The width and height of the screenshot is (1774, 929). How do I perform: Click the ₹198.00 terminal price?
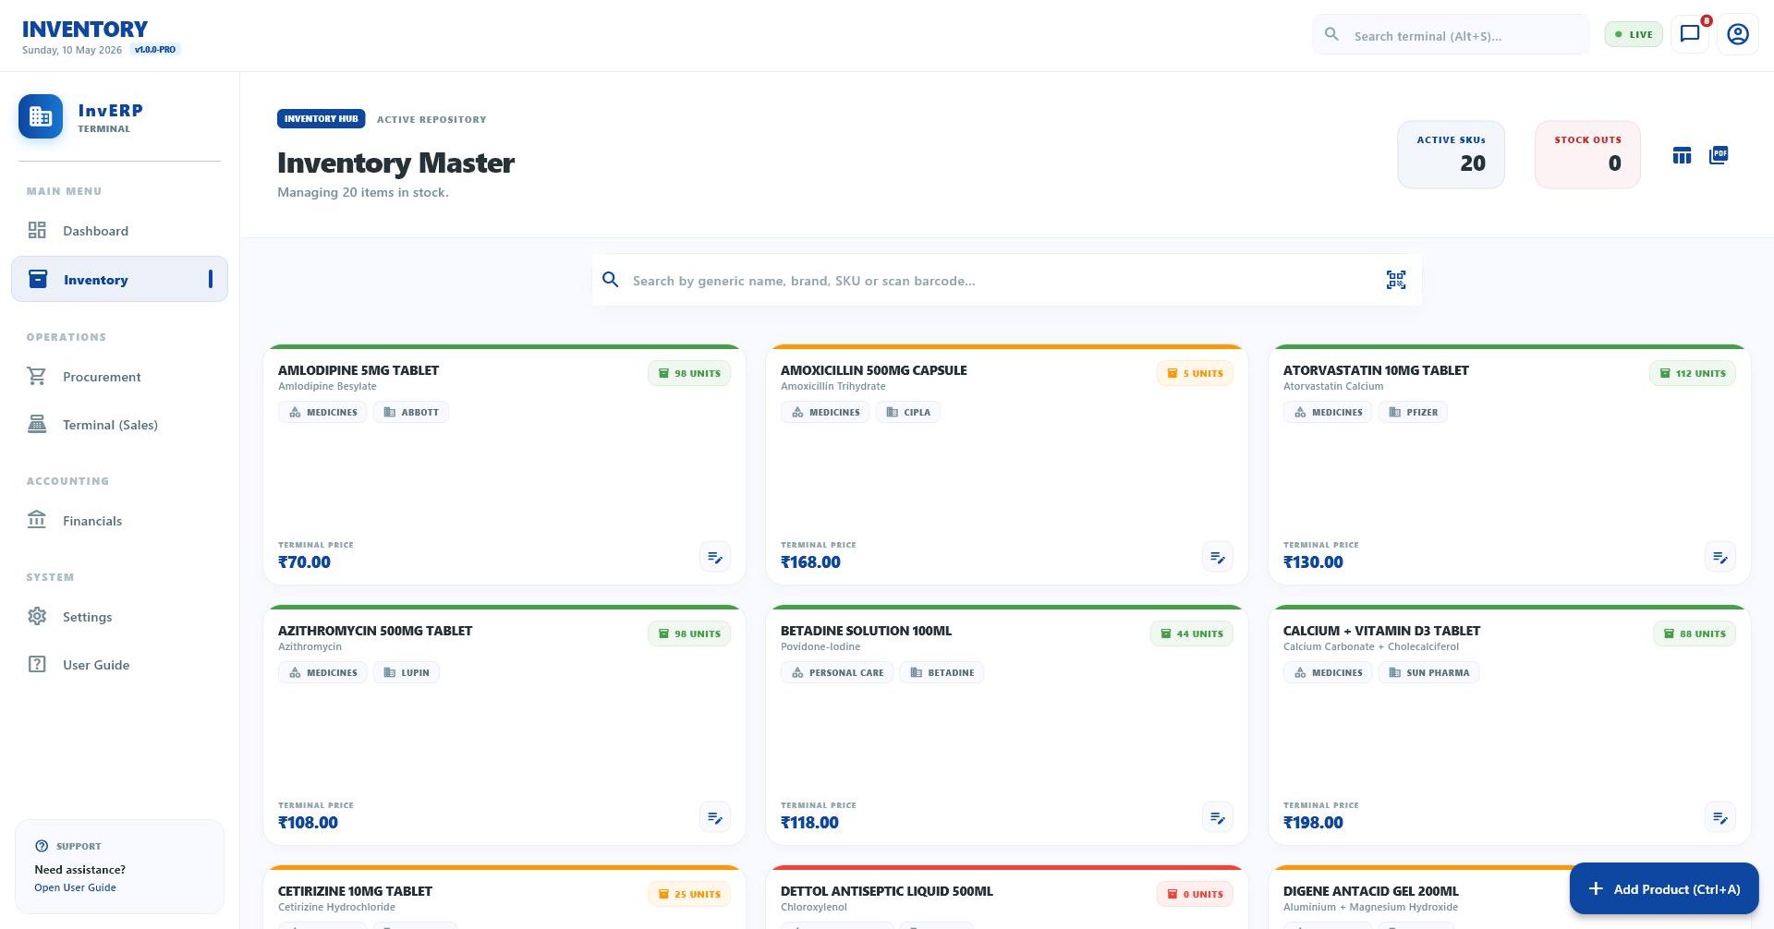click(1313, 822)
